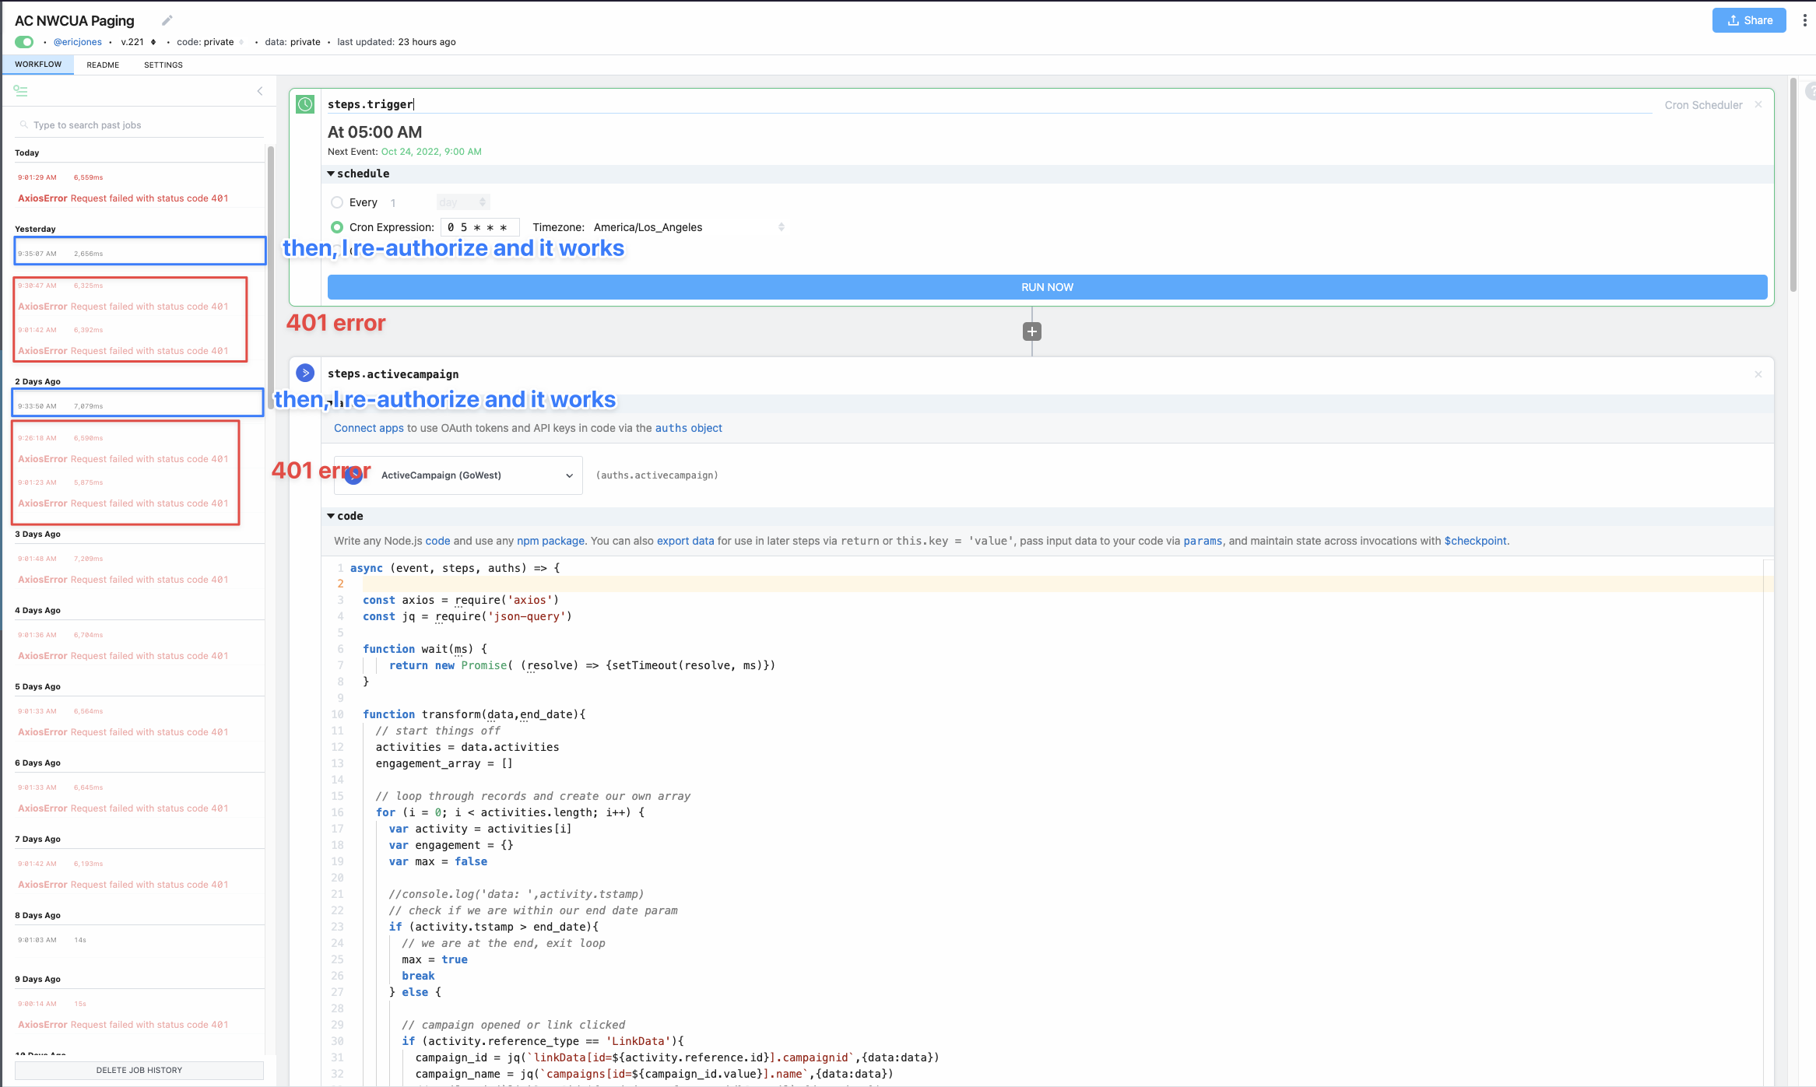Select the Cron Expression radio button
The width and height of the screenshot is (1816, 1087).
coord(337,227)
